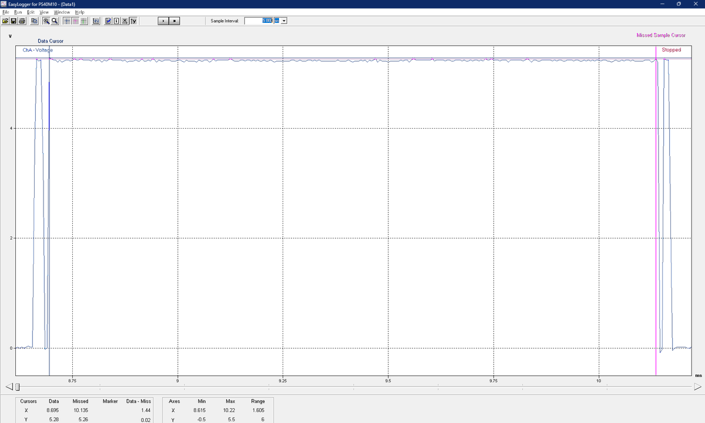Open the notes edit icon in the toolbar
Viewport: 705px width, 423px height.
click(108, 21)
